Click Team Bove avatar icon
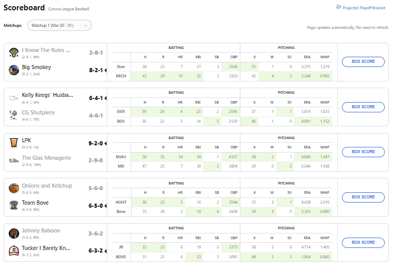Screen dimensions: 393x267 point(14,205)
